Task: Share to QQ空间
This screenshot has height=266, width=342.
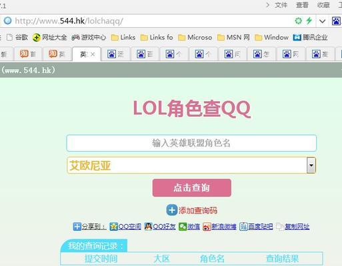Action: coord(129,227)
